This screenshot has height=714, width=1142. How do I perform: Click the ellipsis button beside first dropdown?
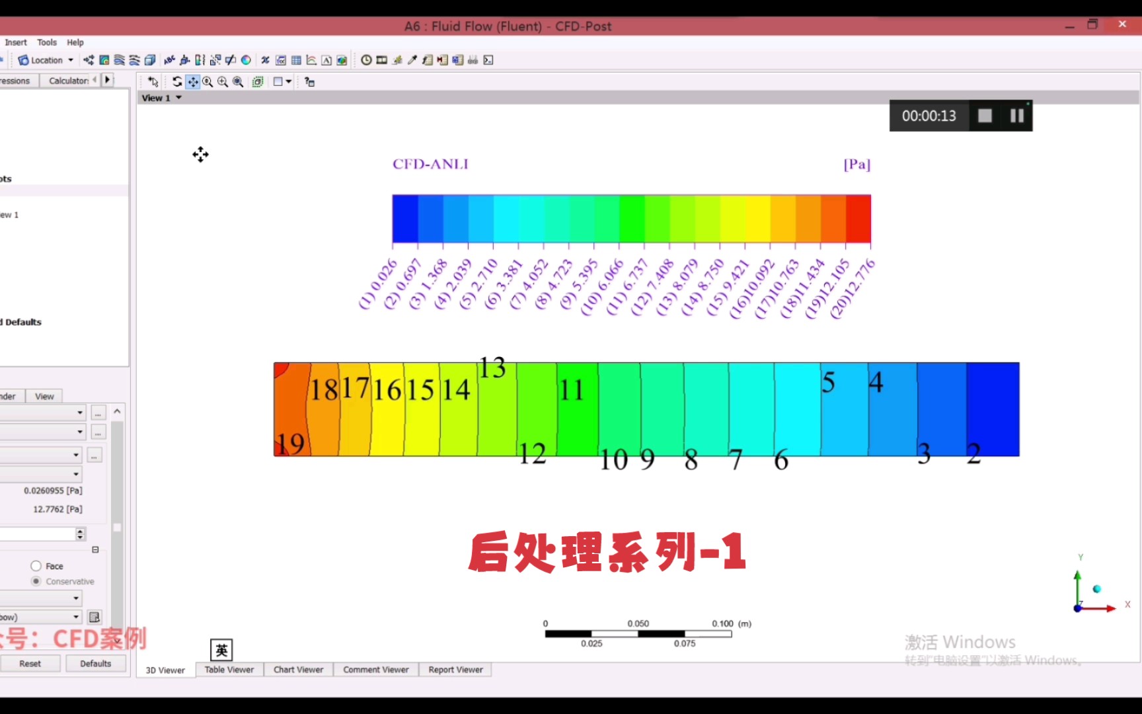98,413
